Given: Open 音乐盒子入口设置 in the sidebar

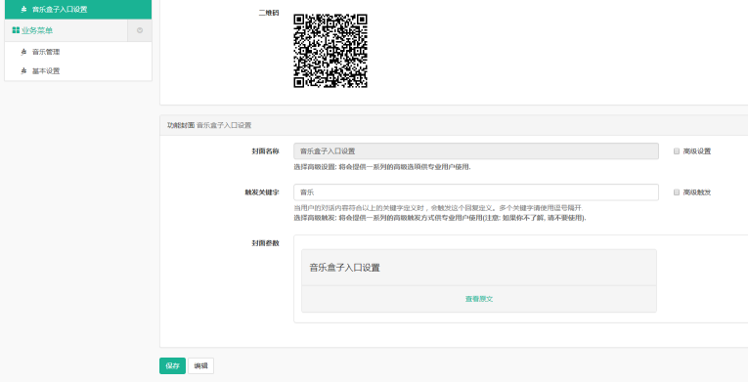Looking at the screenshot, I should pos(78,10).
